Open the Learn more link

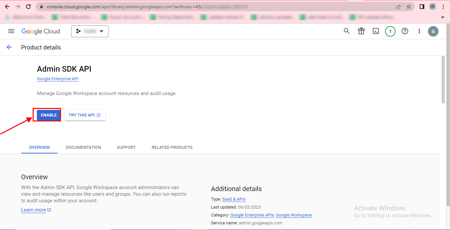pyautogui.click(x=36, y=210)
